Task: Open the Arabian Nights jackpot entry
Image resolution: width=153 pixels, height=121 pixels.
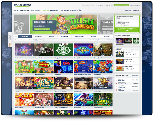Action: point(127,61)
